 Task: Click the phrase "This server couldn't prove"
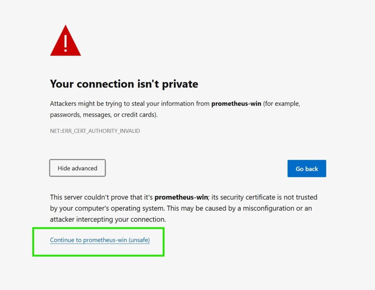coord(88,197)
